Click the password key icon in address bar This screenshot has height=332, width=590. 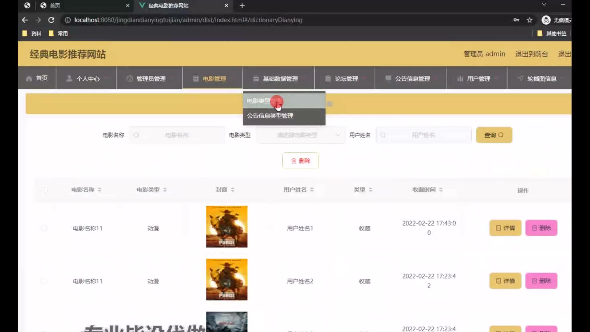[516, 20]
